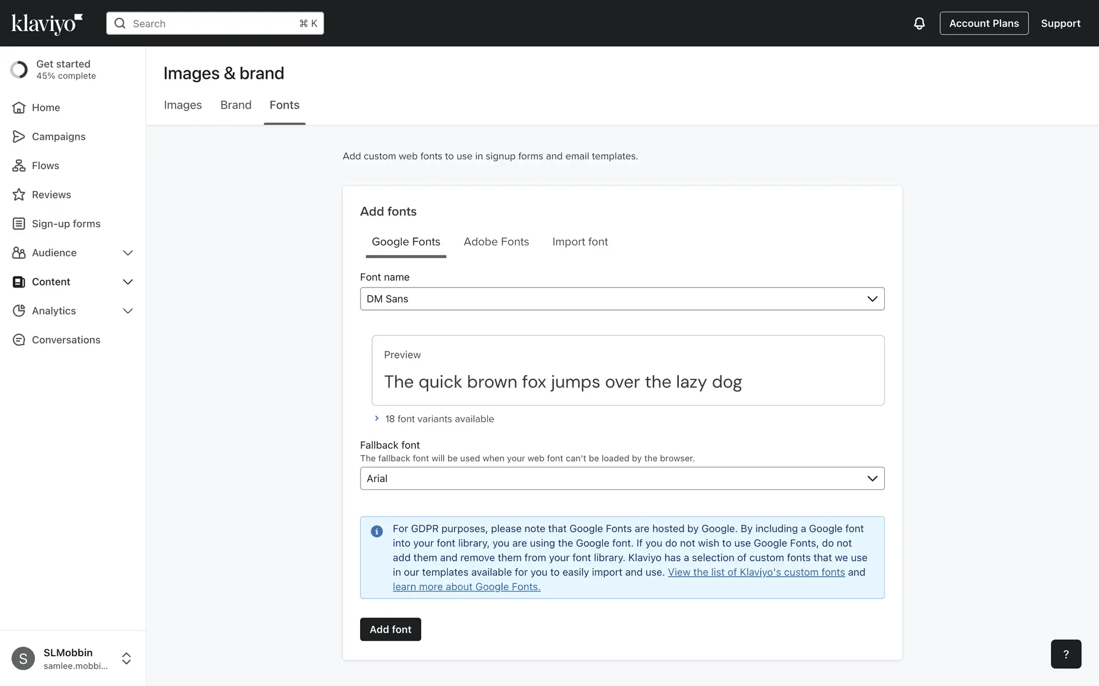Click the notification bell icon
Viewport: 1099px width, 686px height.
(919, 23)
